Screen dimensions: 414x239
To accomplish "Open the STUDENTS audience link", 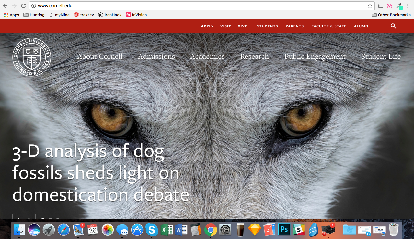I will point(267,26).
